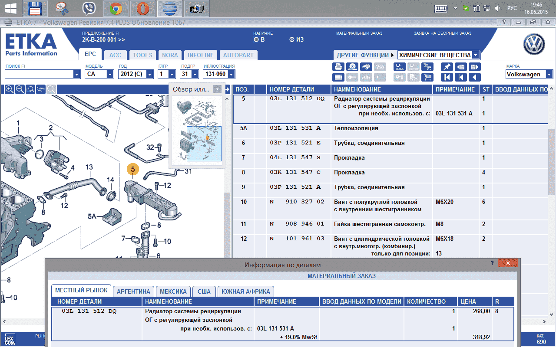Click the jump-to-first double-bar arrow icon
This screenshot has width=556, height=347.
click(447, 77)
